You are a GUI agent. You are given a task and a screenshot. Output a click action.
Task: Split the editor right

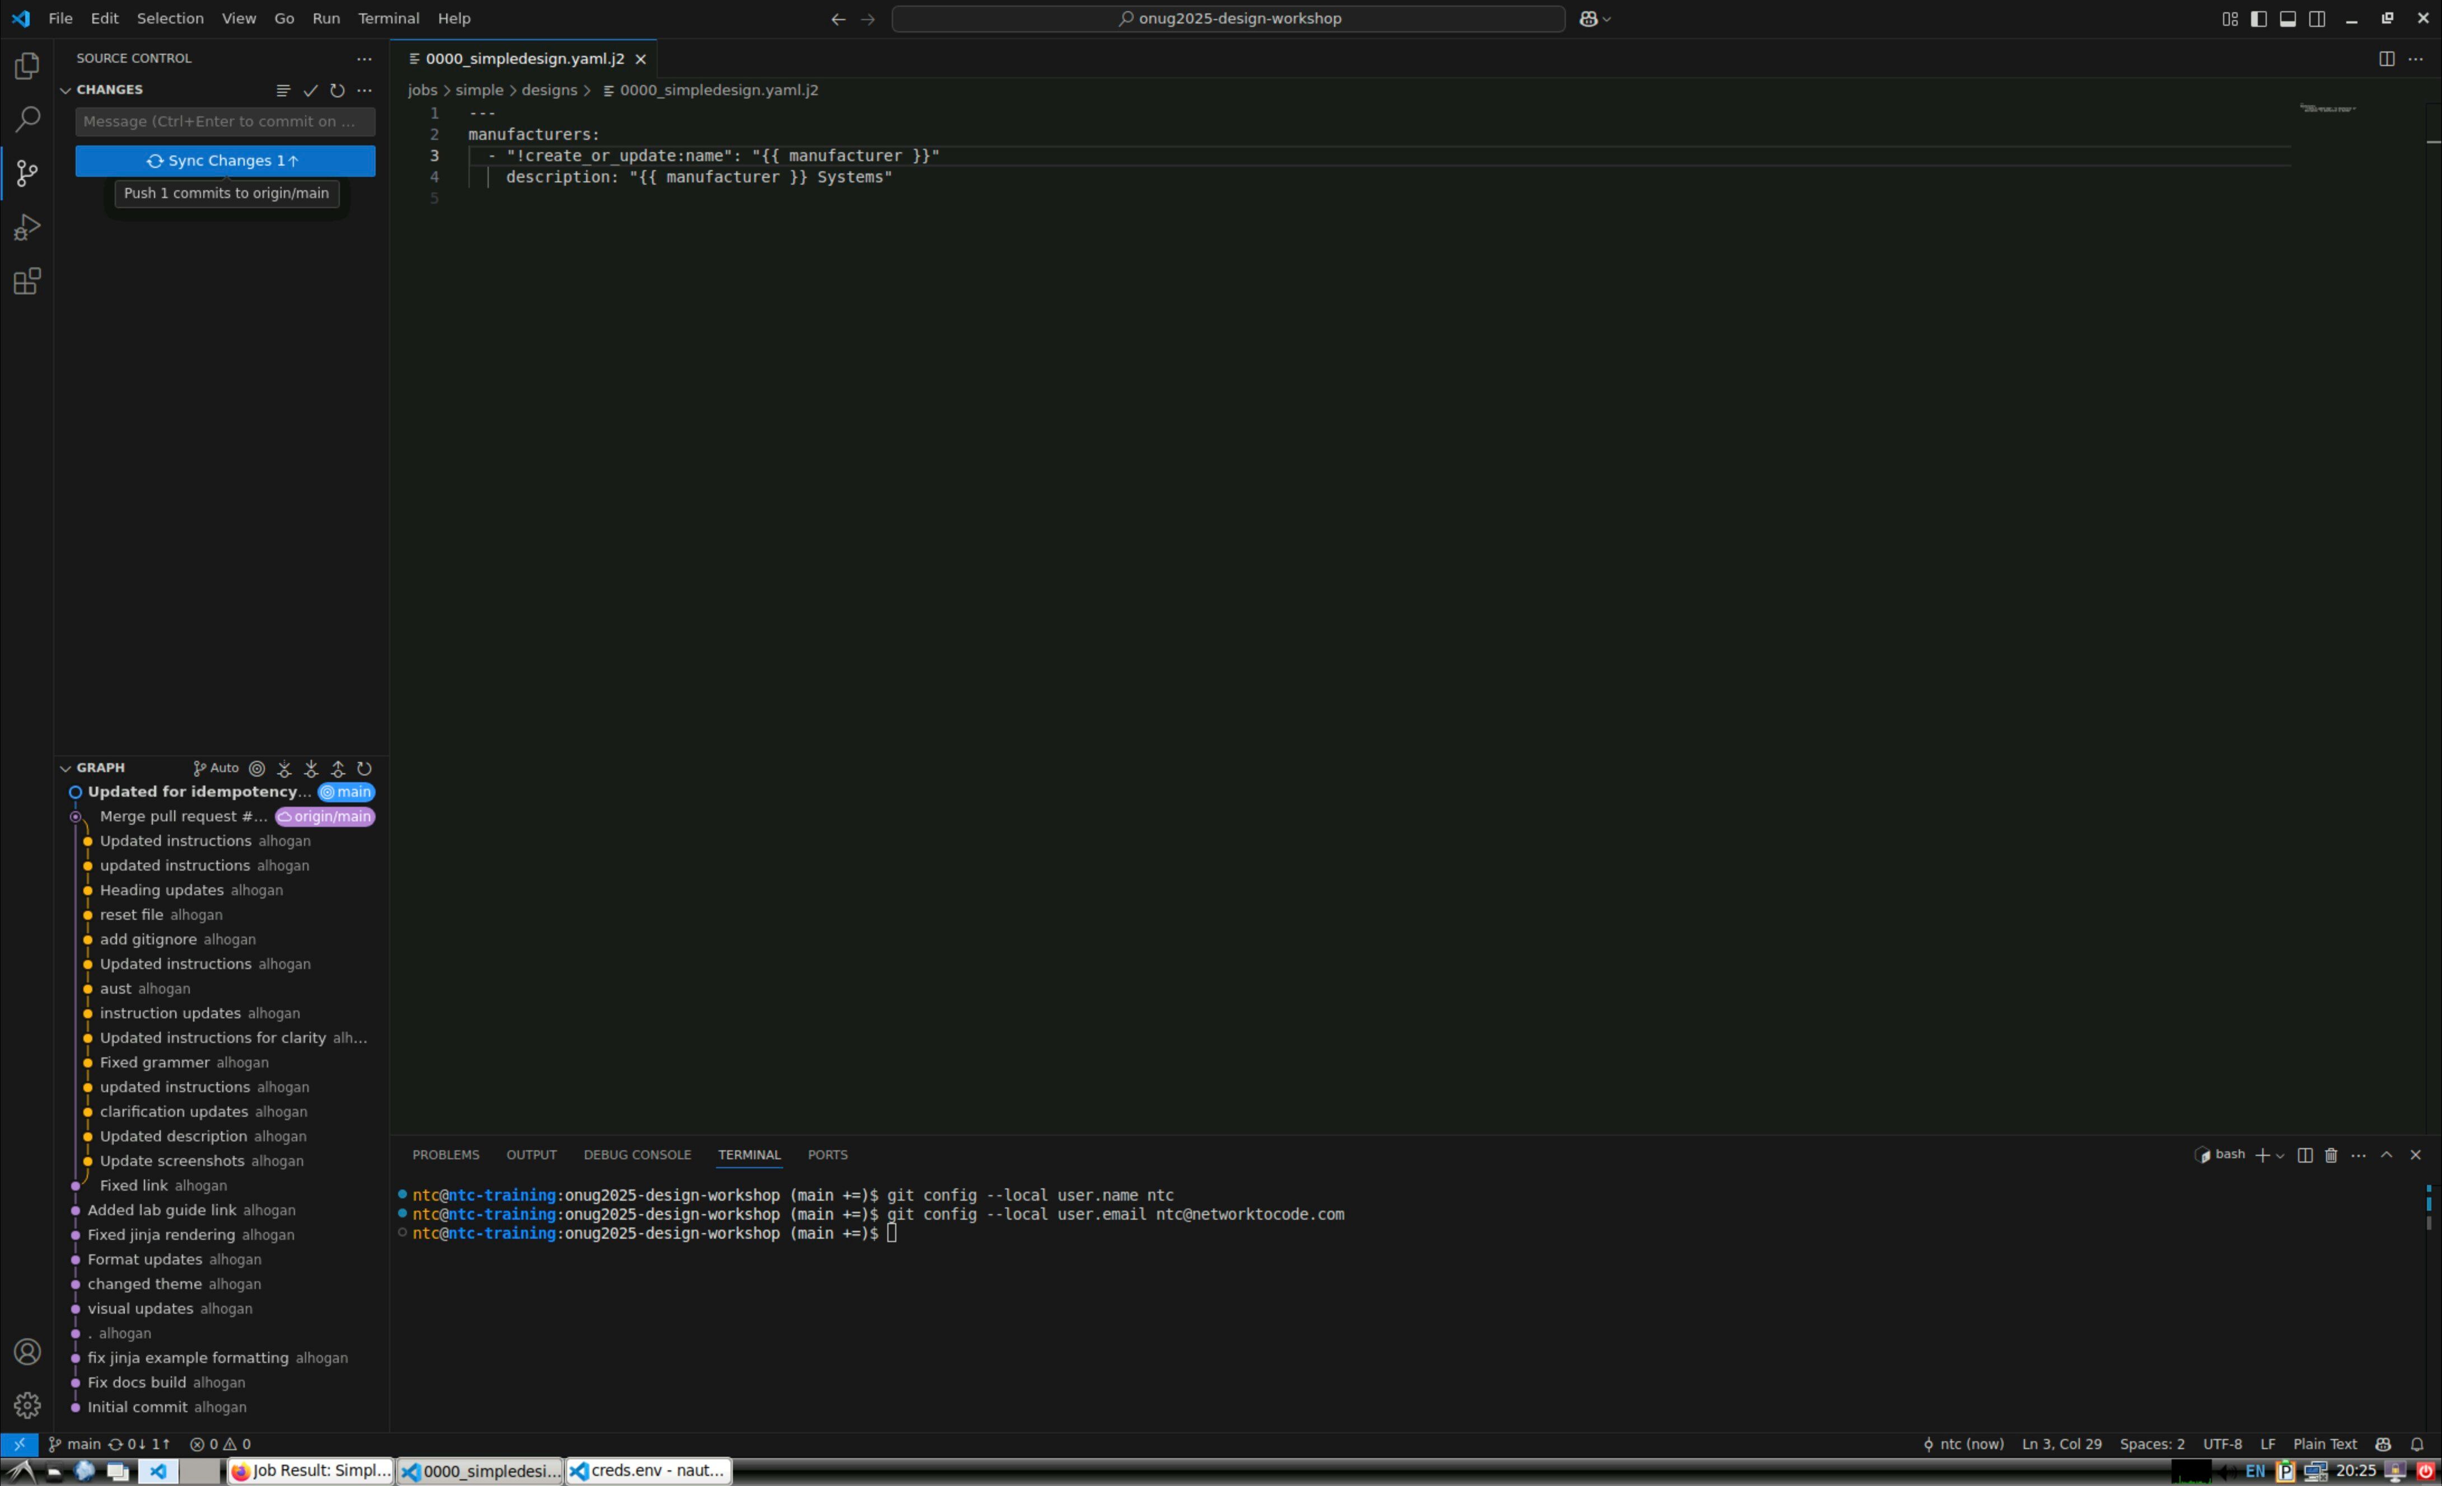coord(2387,58)
